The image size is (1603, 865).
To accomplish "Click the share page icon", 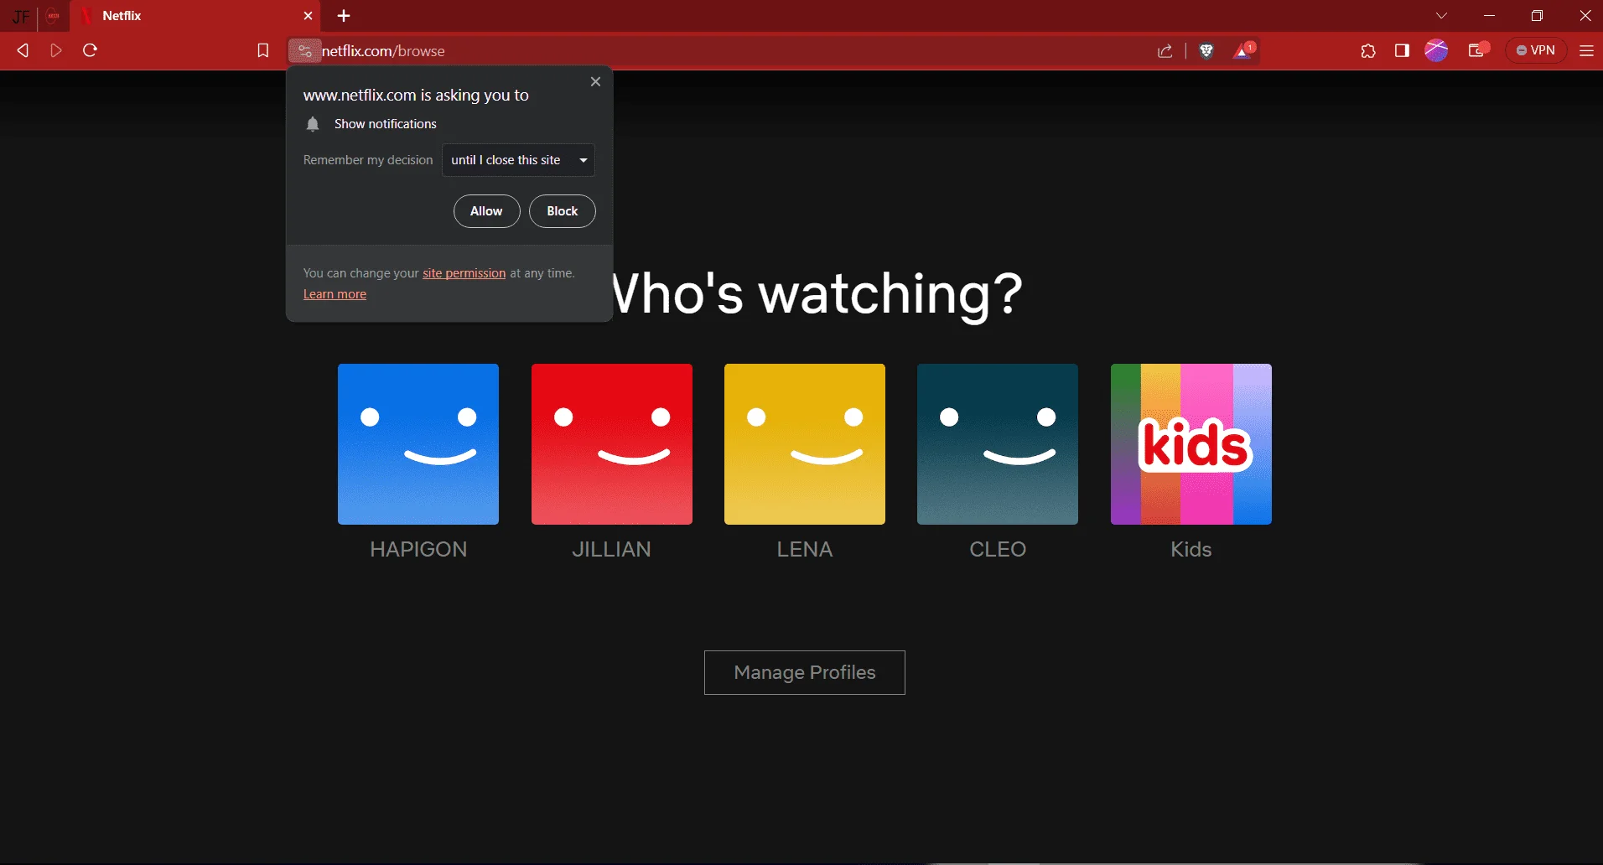I will coord(1165,51).
